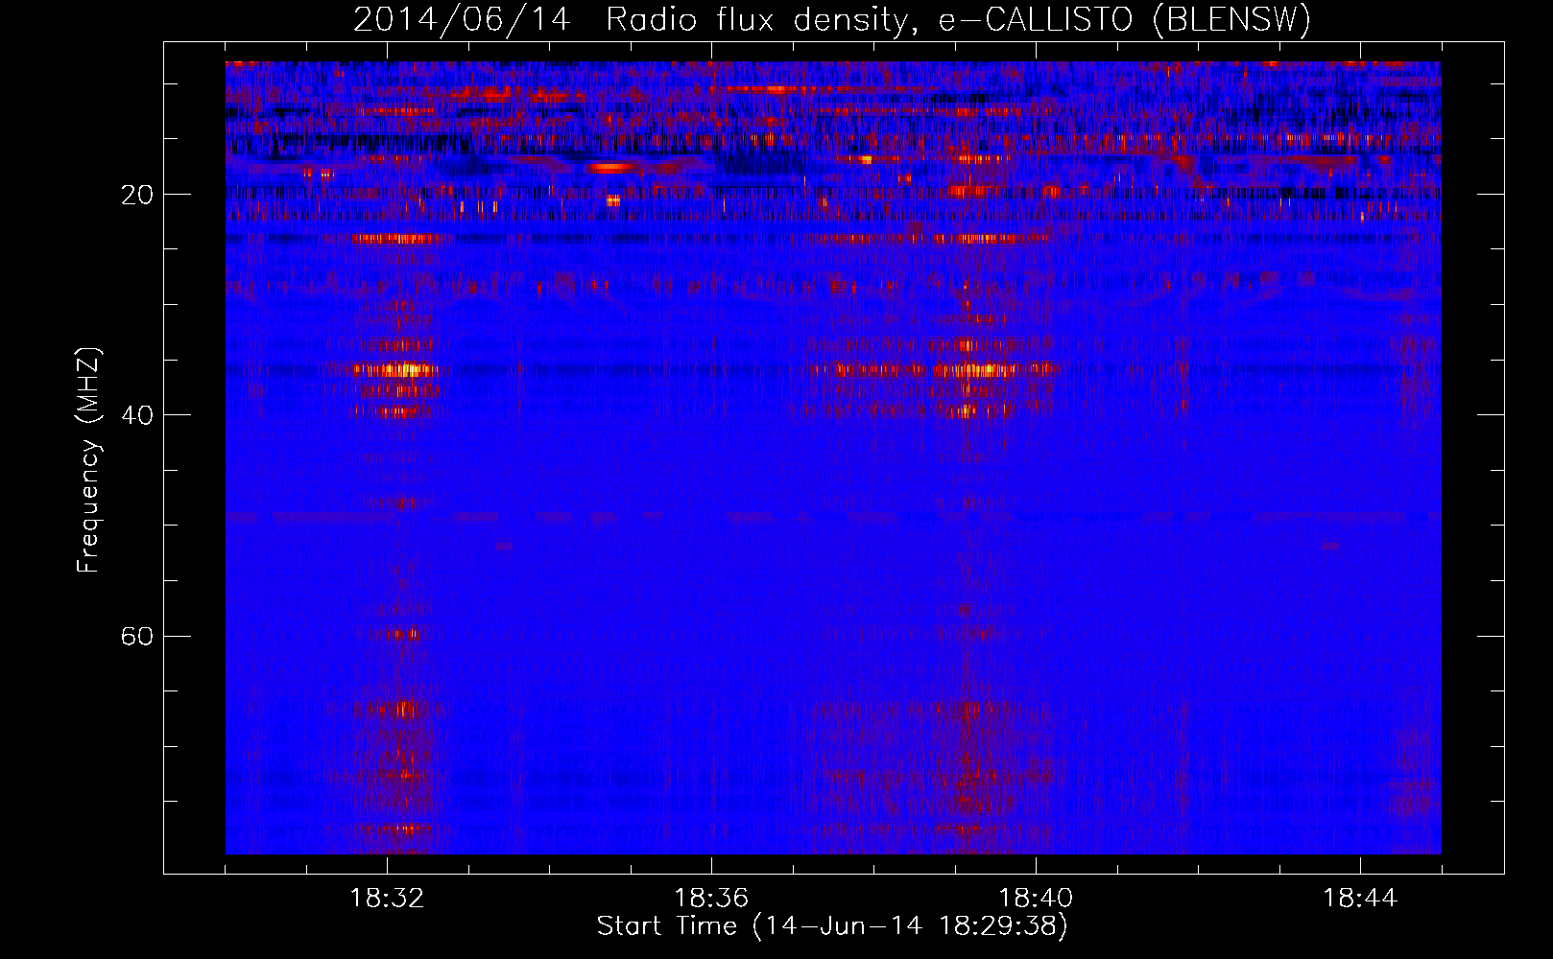This screenshot has height=959, width=1553.
Task: Click the 18:40 time tick label
Action: click(x=1036, y=899)
